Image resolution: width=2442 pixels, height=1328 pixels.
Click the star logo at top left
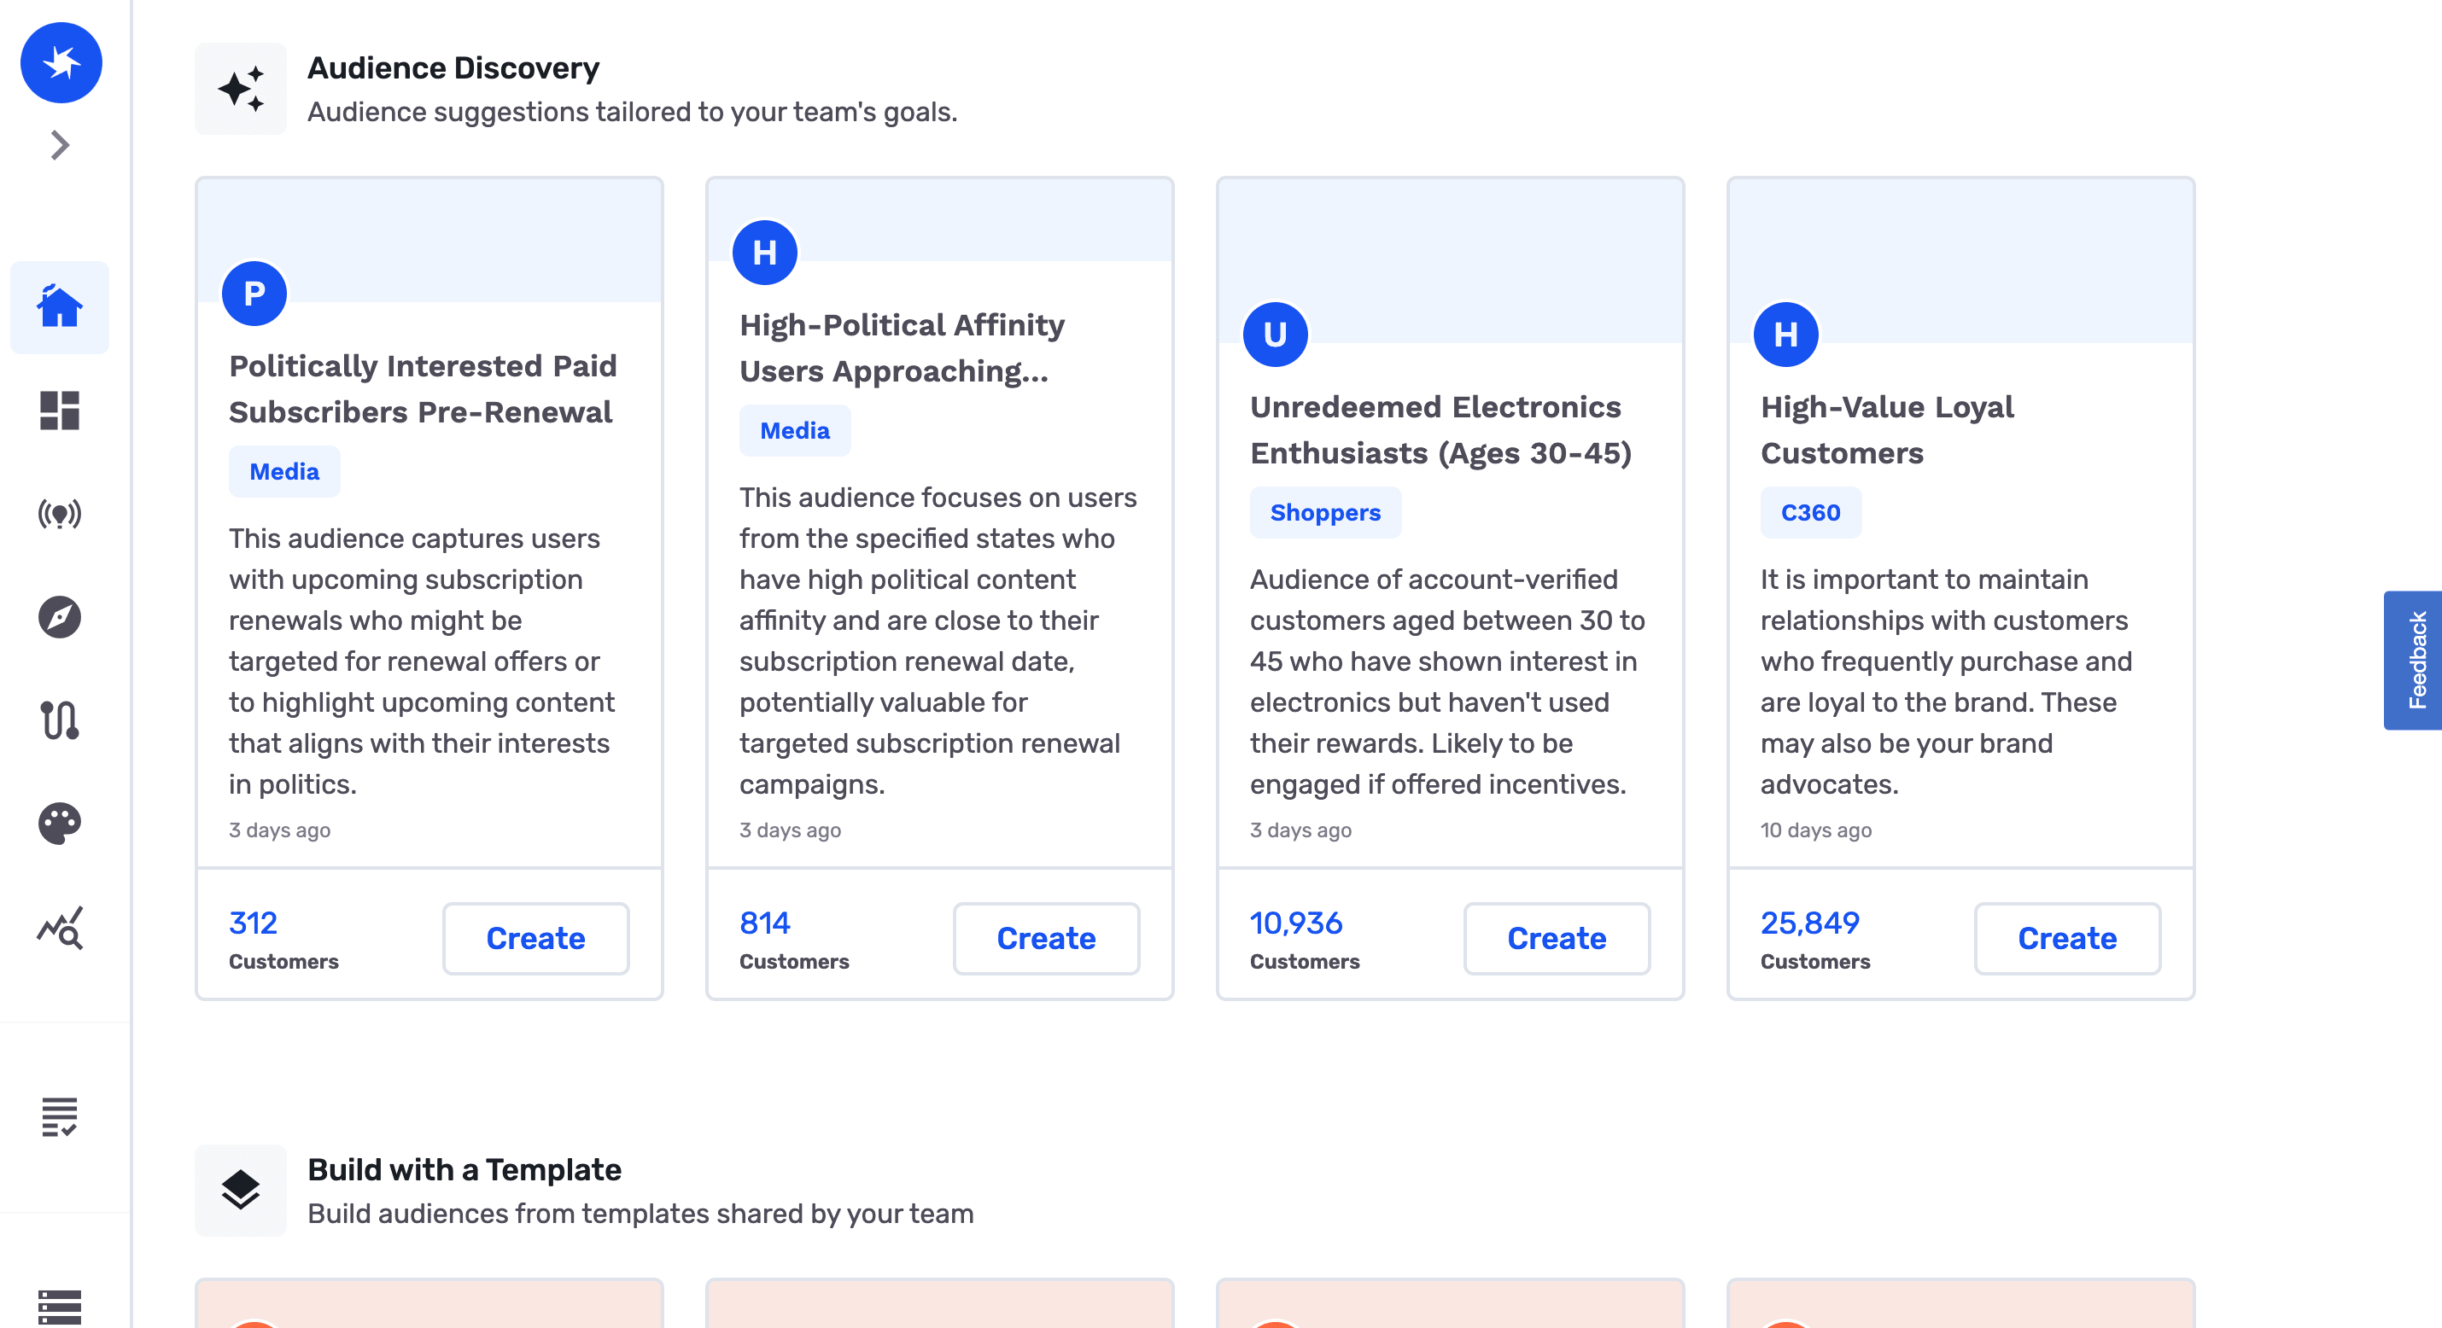pos(61,63)
